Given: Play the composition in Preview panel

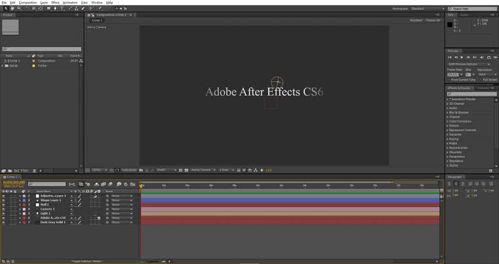Looking at the screenshot, I should coord(462,57).
